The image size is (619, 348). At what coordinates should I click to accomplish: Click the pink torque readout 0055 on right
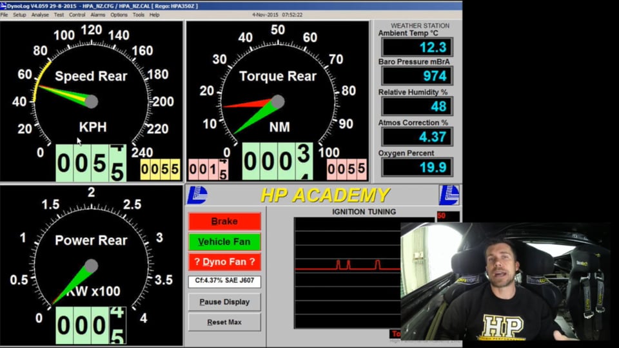click(x=347, y=169)
